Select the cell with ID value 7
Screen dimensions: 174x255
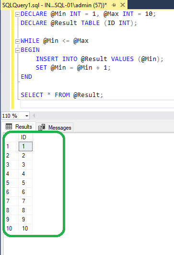(x=25, y=201)
